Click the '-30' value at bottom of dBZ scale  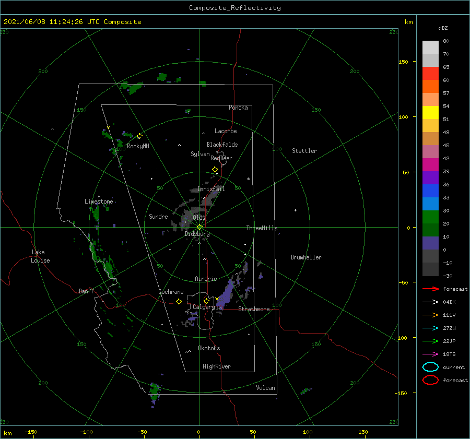click(448, 276)
